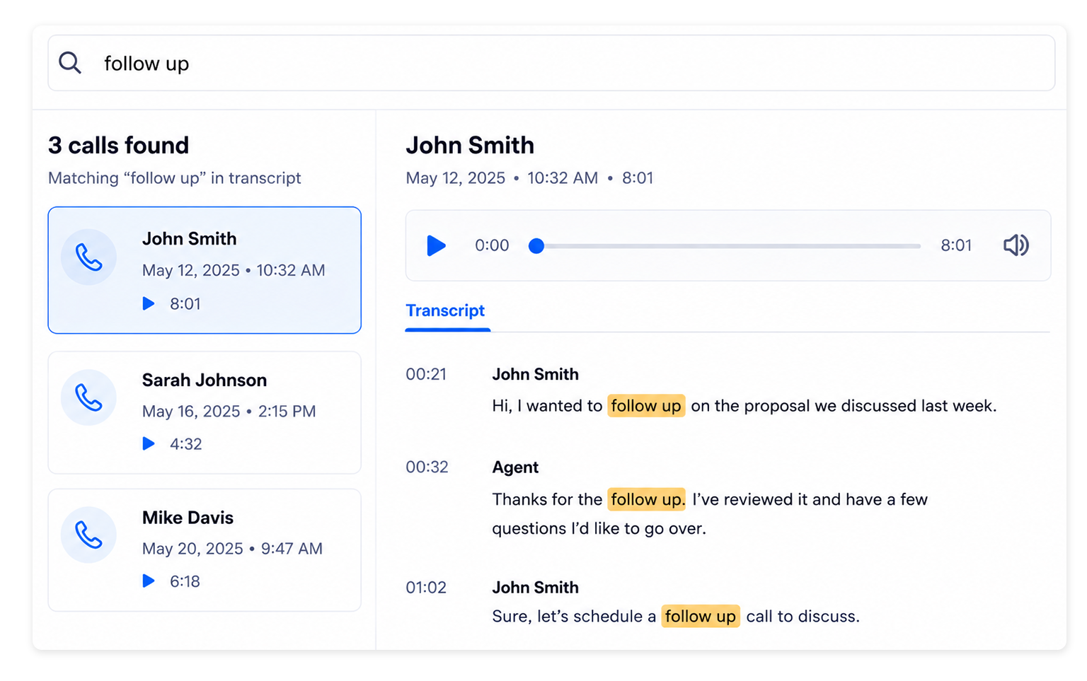
Task: Click "May 12, 2025 • 10:32 AM" in call list
Action: [x=234, y=270]
